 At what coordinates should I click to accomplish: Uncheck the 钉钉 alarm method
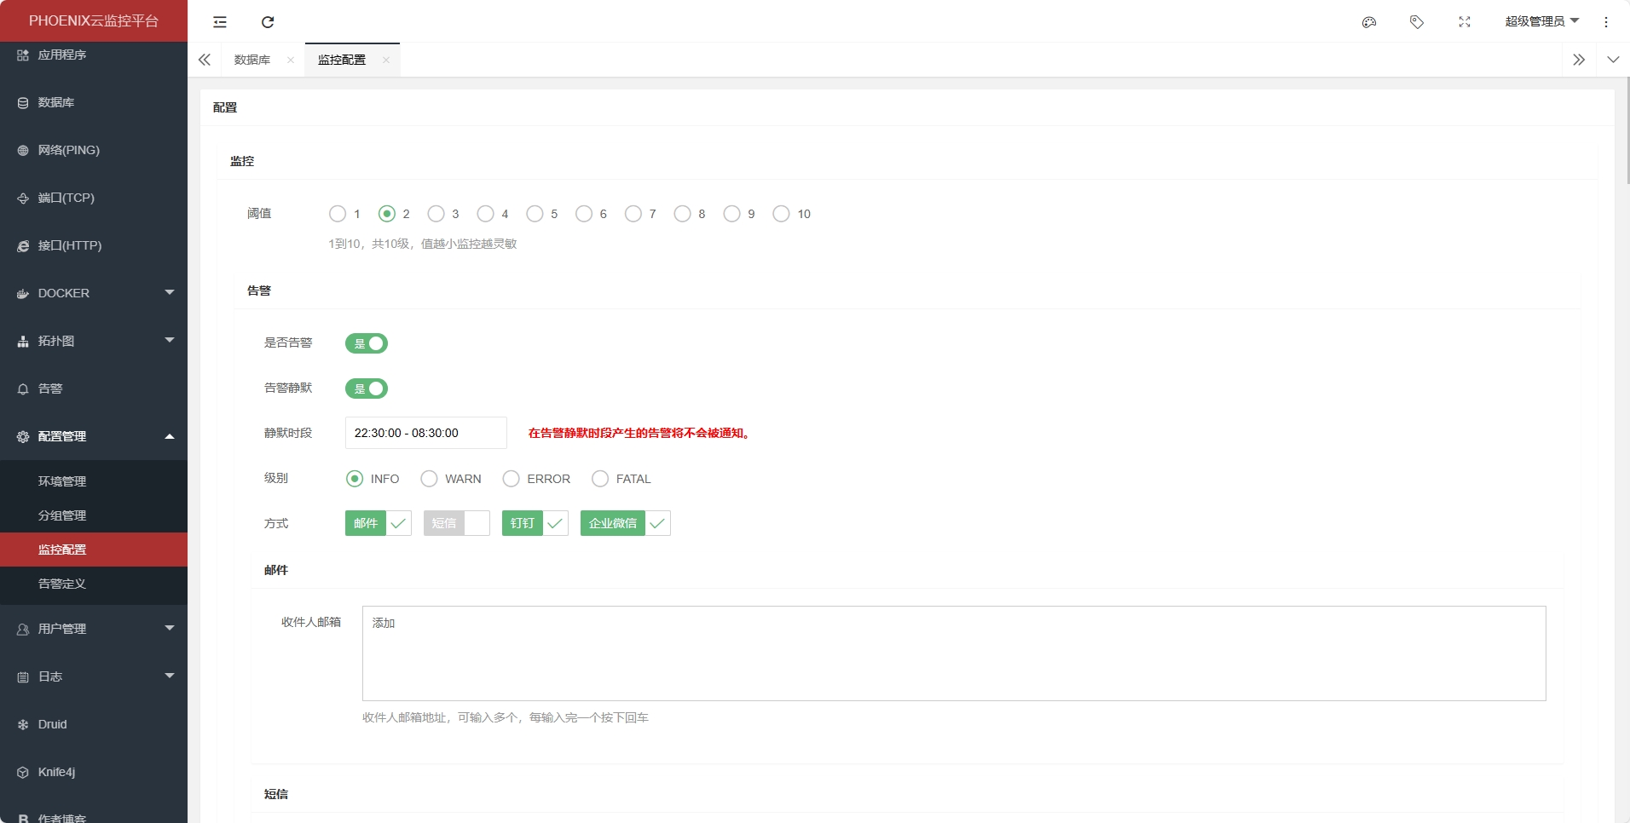[x=535, y=523]
